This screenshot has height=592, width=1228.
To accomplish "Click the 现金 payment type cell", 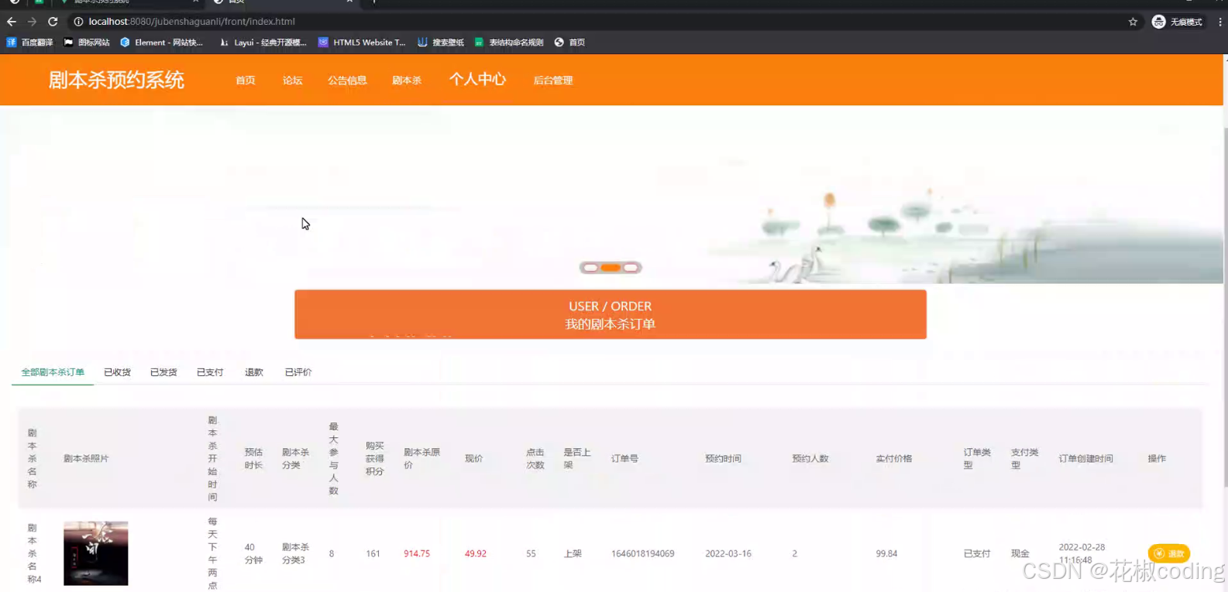I will point(1020,554).
